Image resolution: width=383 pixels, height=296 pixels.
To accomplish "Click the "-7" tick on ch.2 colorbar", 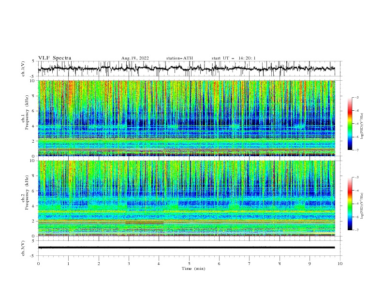I will tap(356, 230).
